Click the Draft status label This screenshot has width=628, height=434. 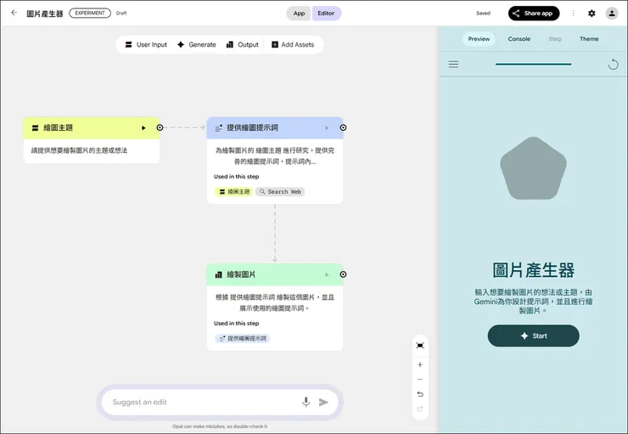121,14
